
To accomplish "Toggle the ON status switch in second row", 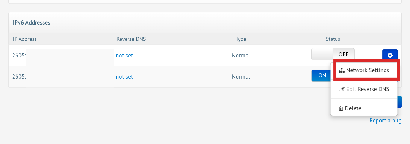I will (x=322, y=76).
